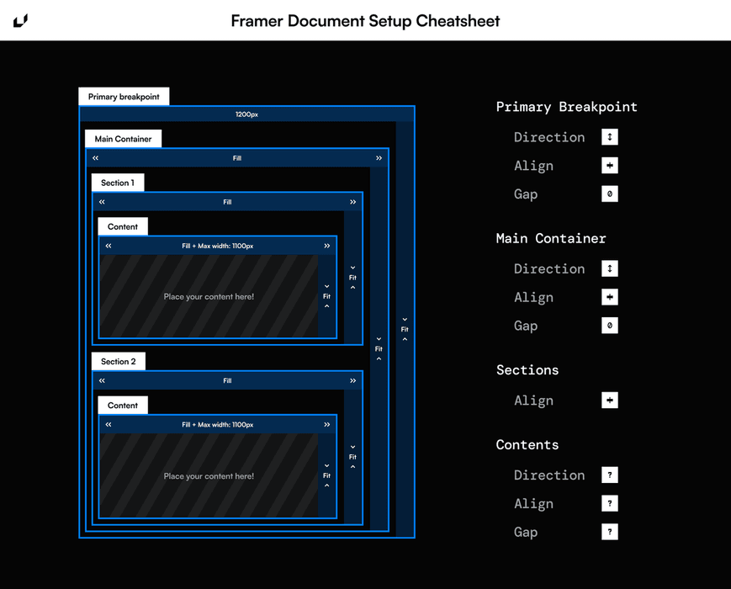731x589 pixels.
Task: Click left double chevron in Section 2 Content bar
Action: tap(109, 424)
